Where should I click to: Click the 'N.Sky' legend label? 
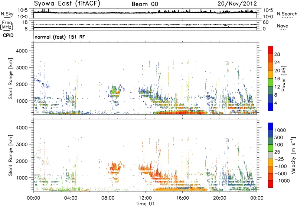pos(7,14)
